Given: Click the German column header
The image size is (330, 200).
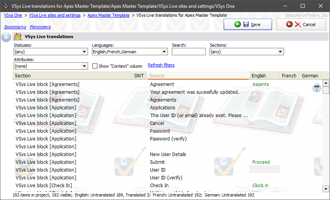Looking at the screenshot, I should click(x=310, y=75).
